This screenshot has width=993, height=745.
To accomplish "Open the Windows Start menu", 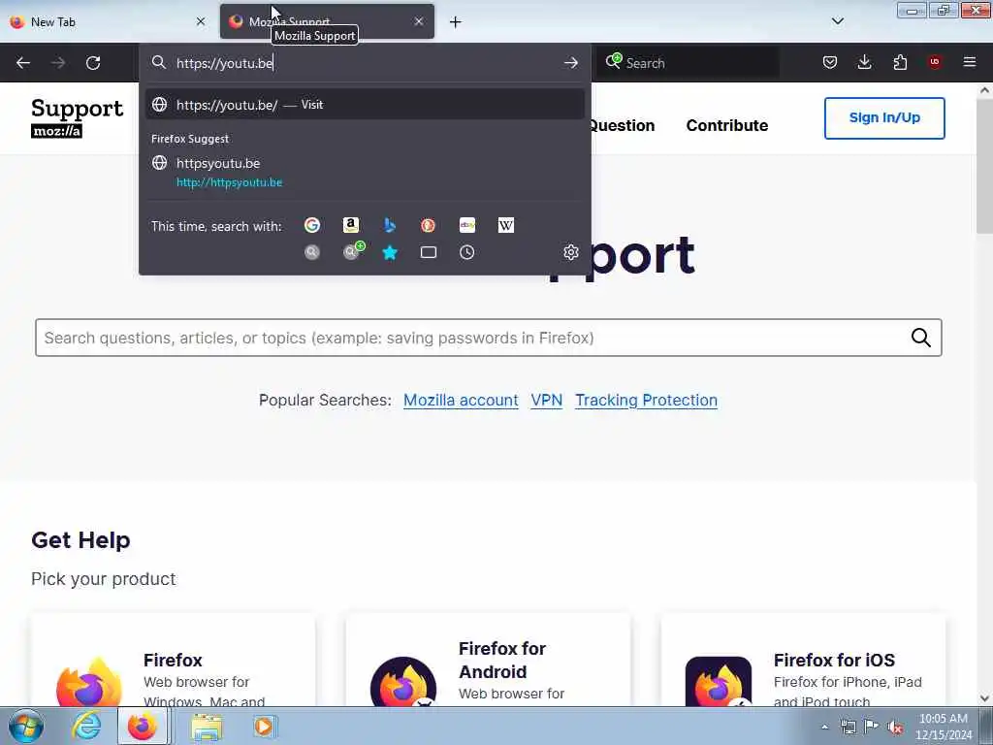I will (26, 726).
